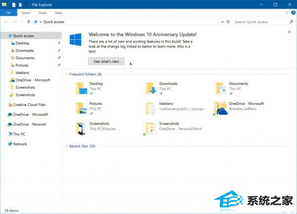Select This PC in the navigation pane
This screenshot has height=214, width=297.
19,134
